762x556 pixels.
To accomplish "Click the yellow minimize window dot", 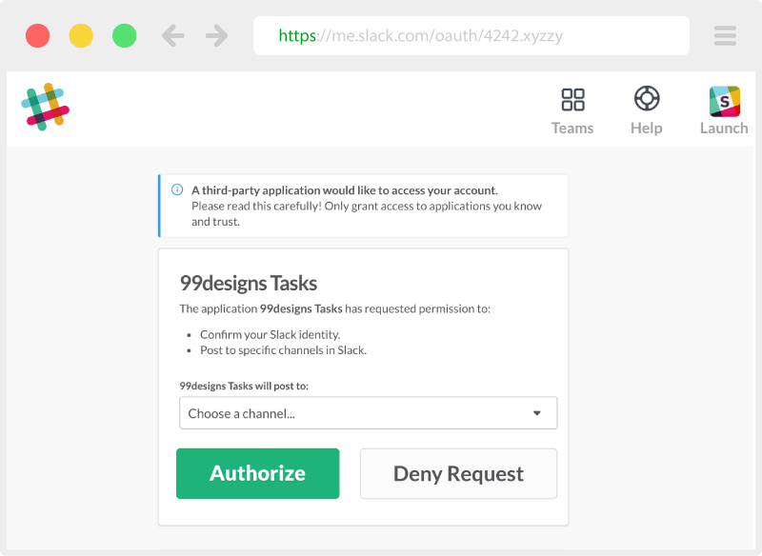I will pos(81,35).
